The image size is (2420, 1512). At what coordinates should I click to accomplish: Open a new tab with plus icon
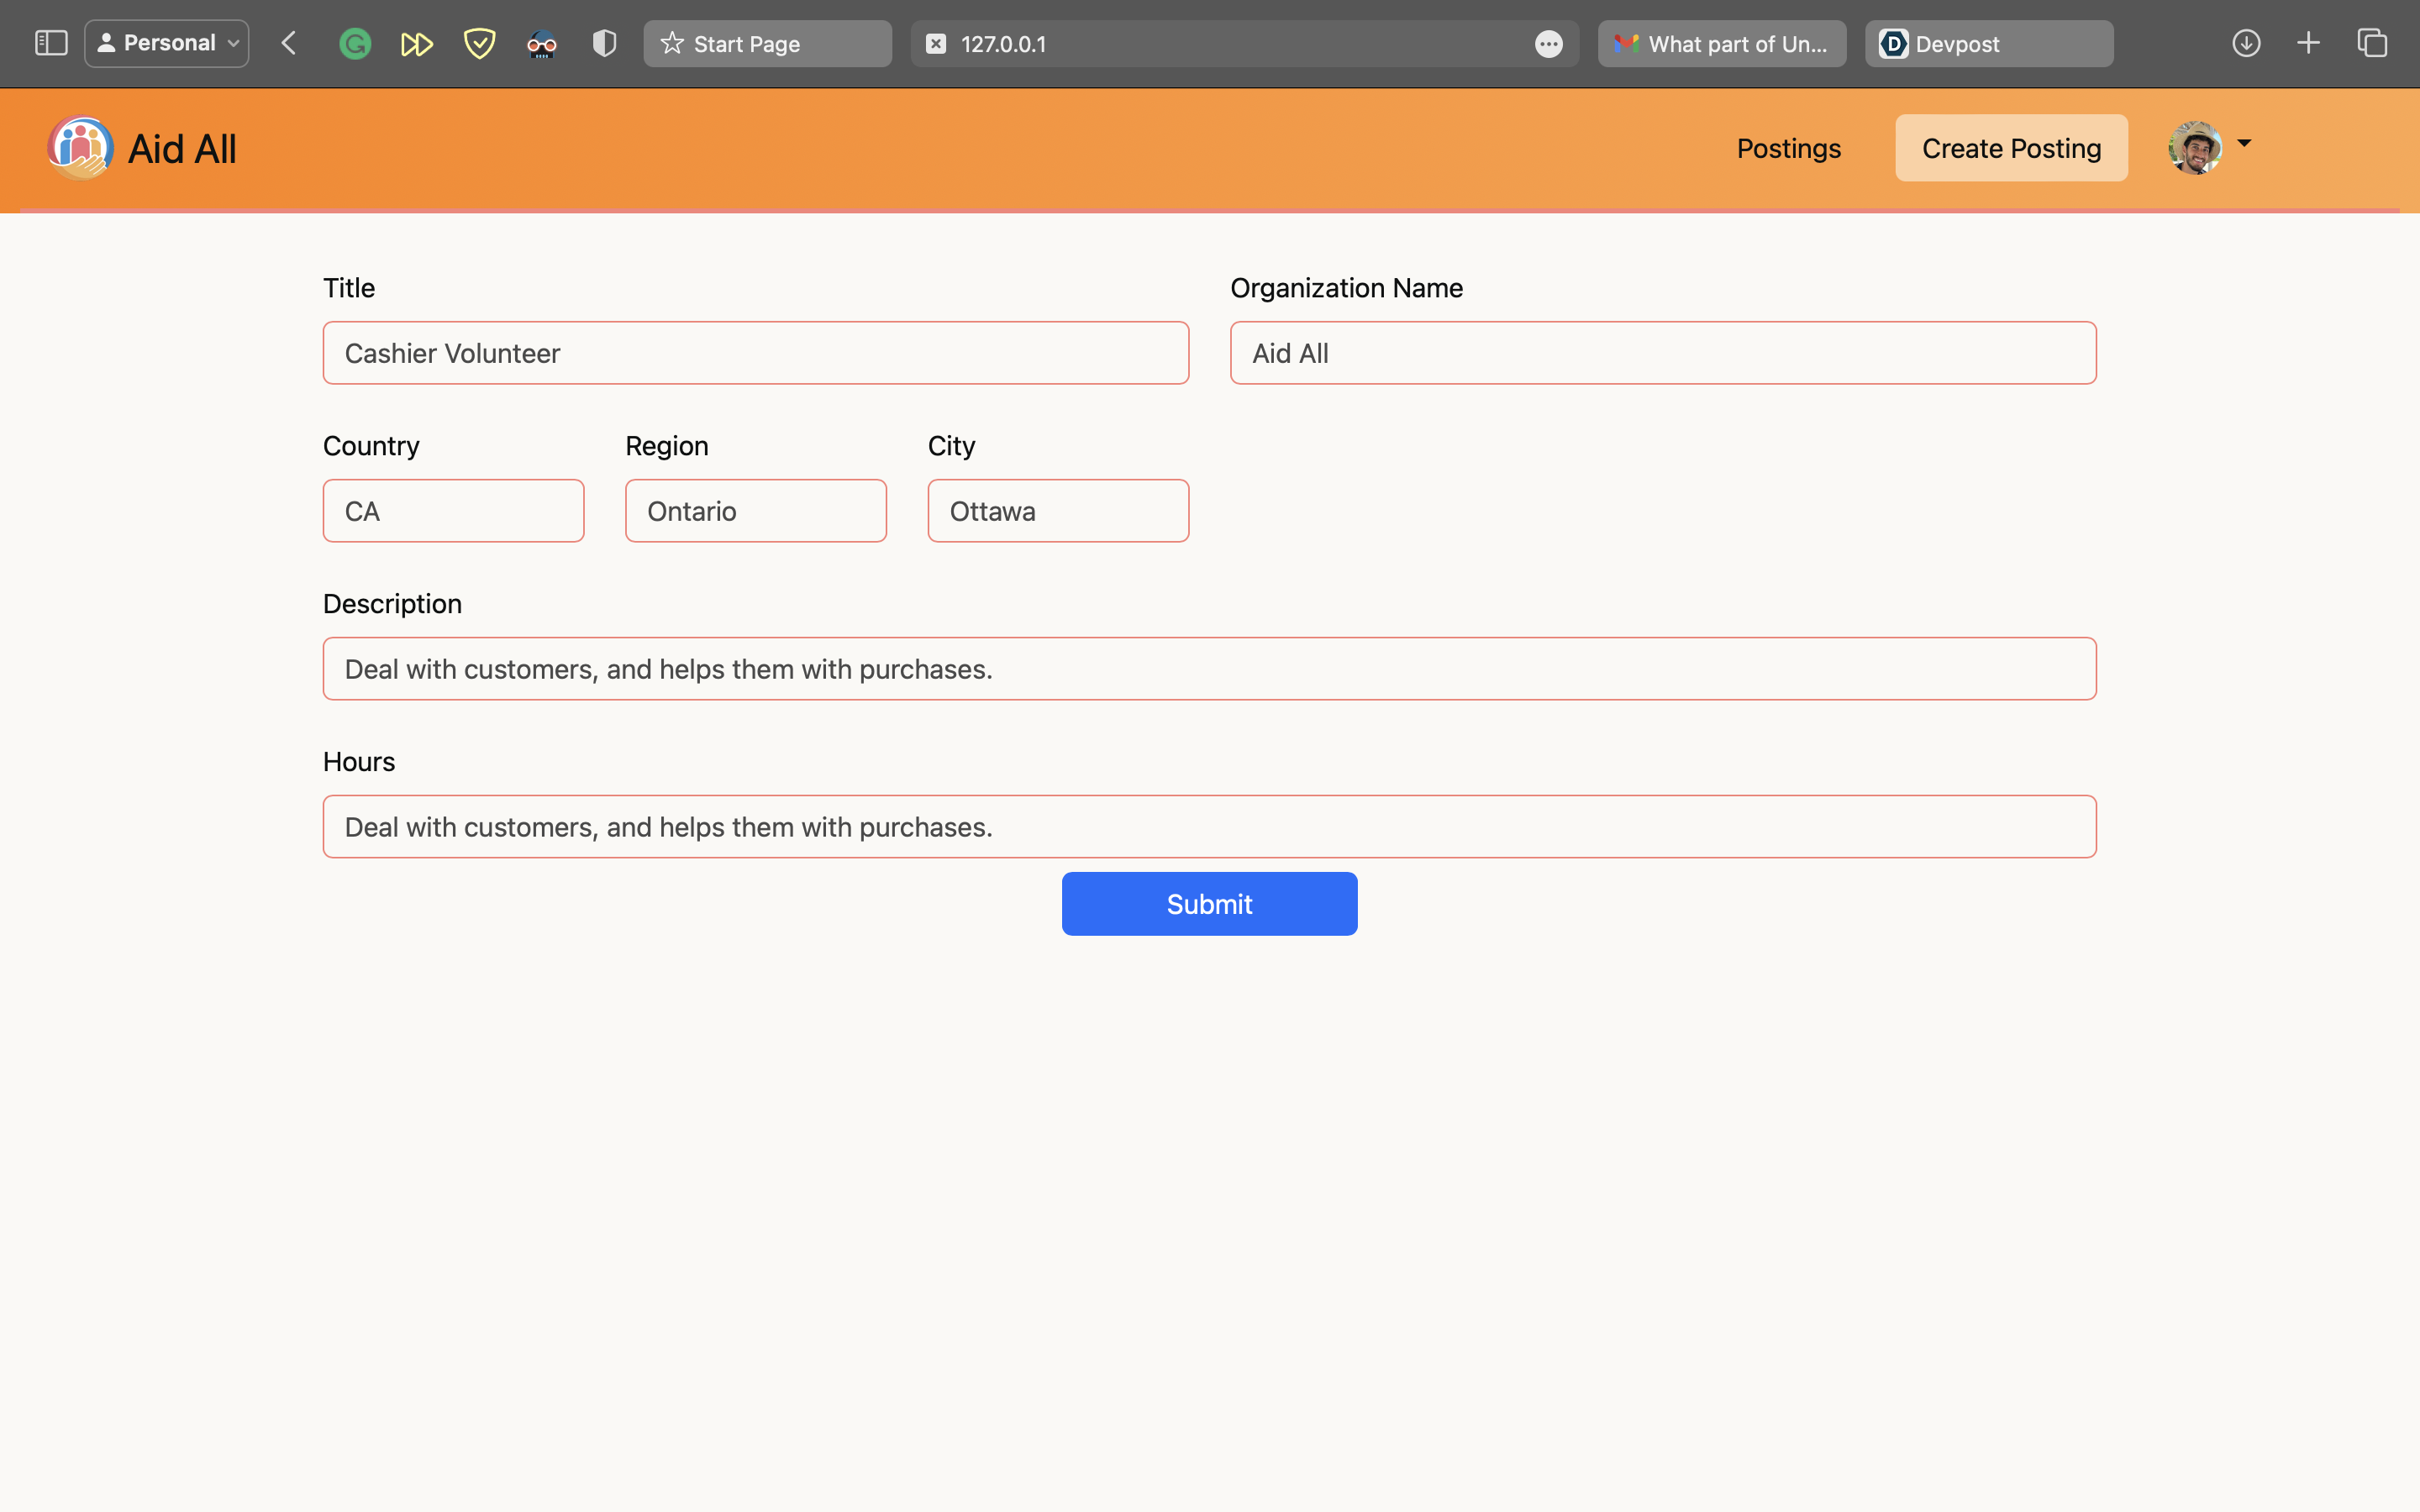point(2308,43)
